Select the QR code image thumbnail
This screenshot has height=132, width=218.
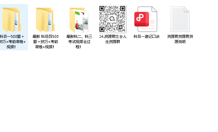tap(112, 19)
